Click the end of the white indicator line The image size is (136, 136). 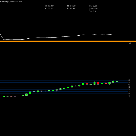[x=117, y=34]
